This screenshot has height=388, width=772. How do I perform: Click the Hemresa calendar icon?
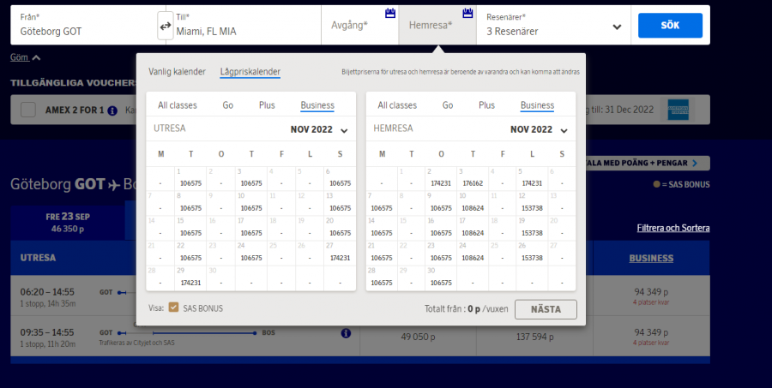pyautogui.click(x=467, y=14)
